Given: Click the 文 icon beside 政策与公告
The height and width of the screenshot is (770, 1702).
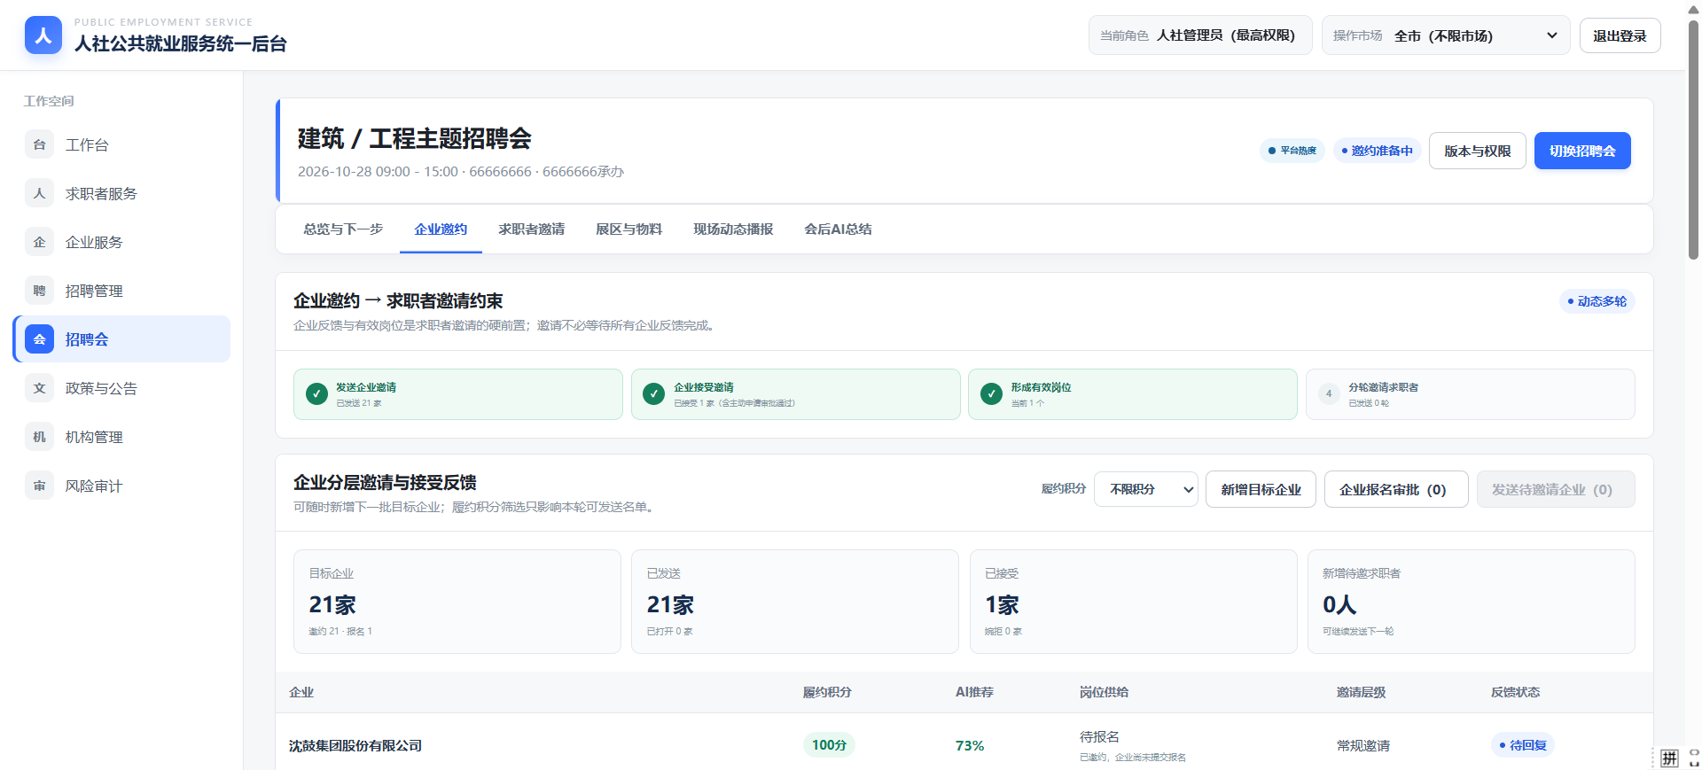Looking at the screenshot, I should 39,388.
